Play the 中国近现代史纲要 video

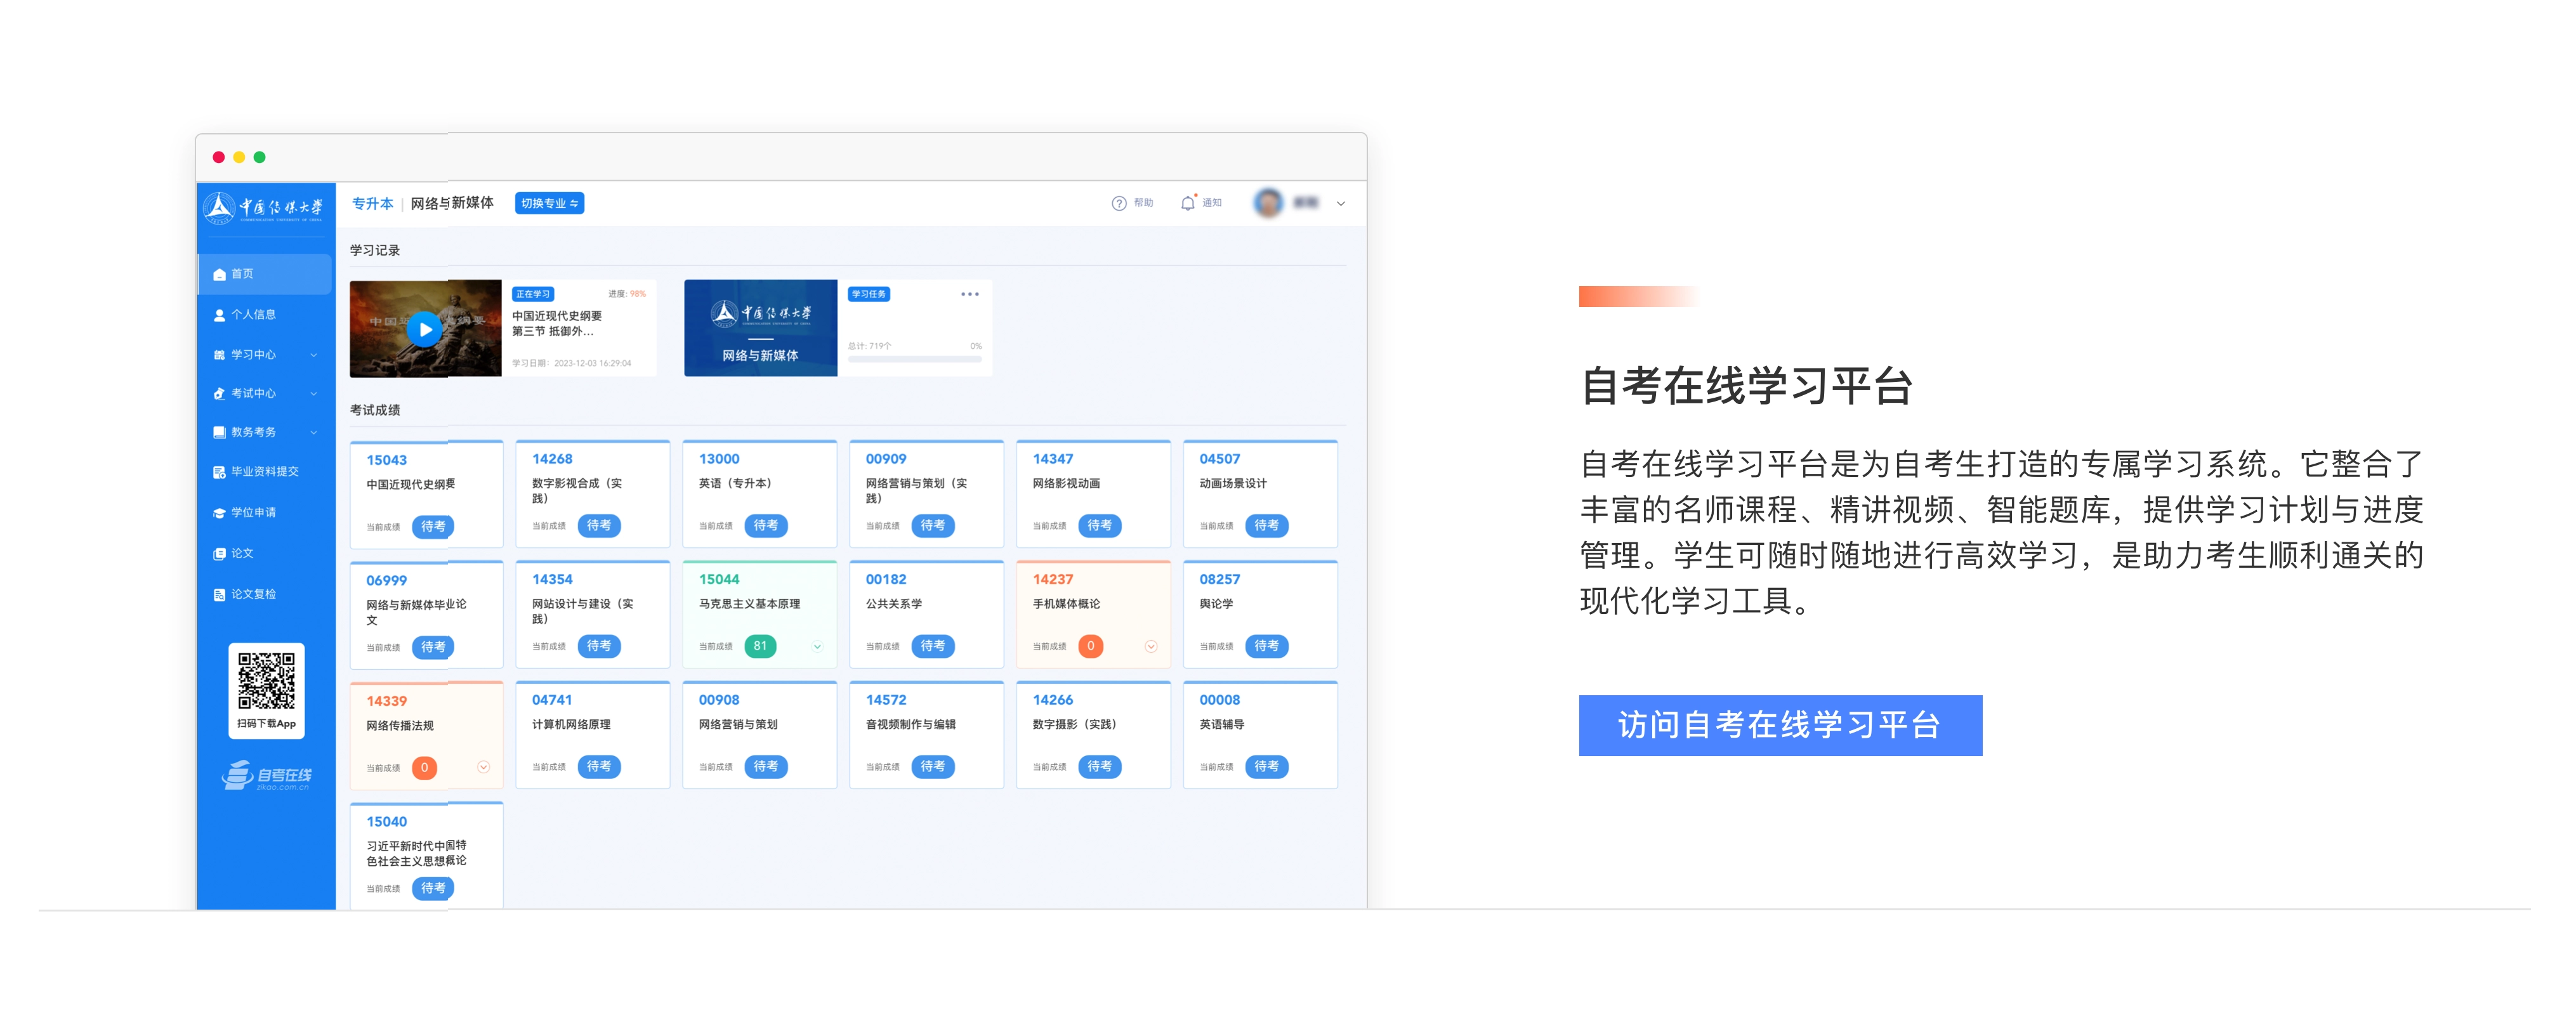point(425,329)
